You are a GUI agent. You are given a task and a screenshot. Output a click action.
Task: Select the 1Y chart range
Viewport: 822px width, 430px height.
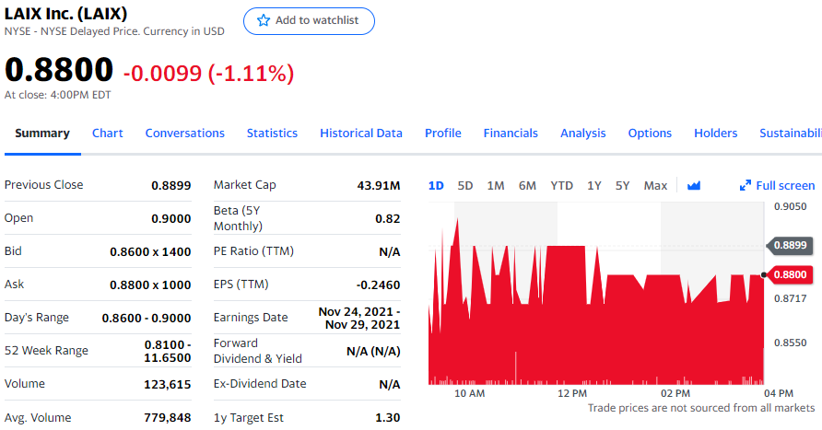pyautogui.click(x=594, y=185)
